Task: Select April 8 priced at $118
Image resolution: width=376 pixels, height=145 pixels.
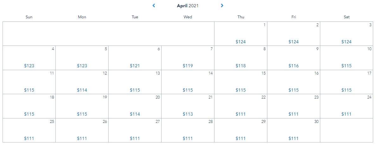Action: coord(241,58)
